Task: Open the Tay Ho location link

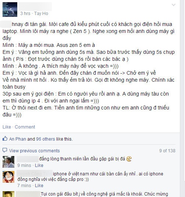Action: point(41,14)
